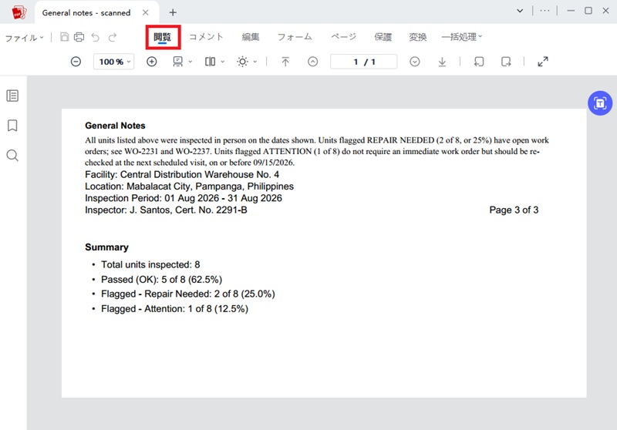Rotate page counterclockwise
Viewport: 617px width, 430px height.
tap(479, 62)
